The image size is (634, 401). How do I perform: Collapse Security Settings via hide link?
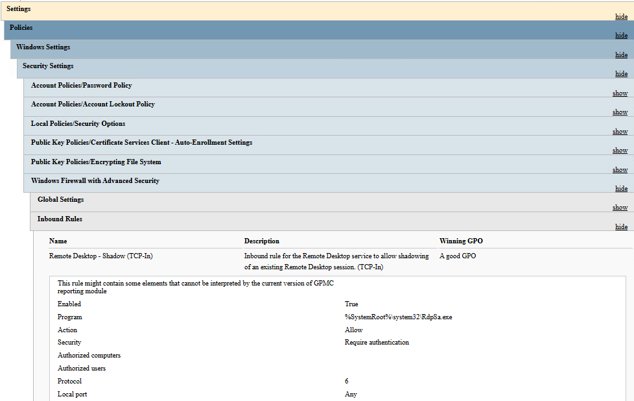(x=621, y=74)
